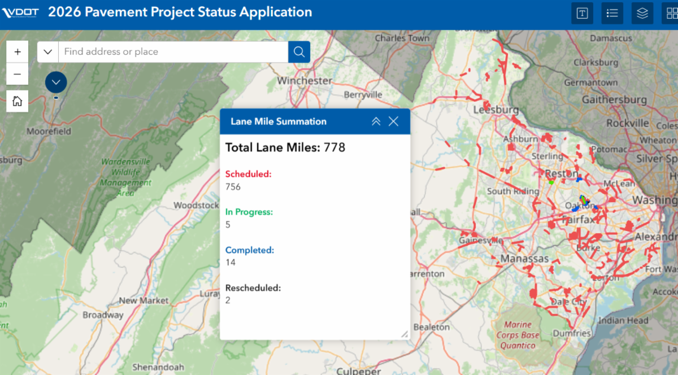The width and height of the screenshot is (678, 375).
Task: Click the Scheduled value 756
Action: tap(233, 187)
